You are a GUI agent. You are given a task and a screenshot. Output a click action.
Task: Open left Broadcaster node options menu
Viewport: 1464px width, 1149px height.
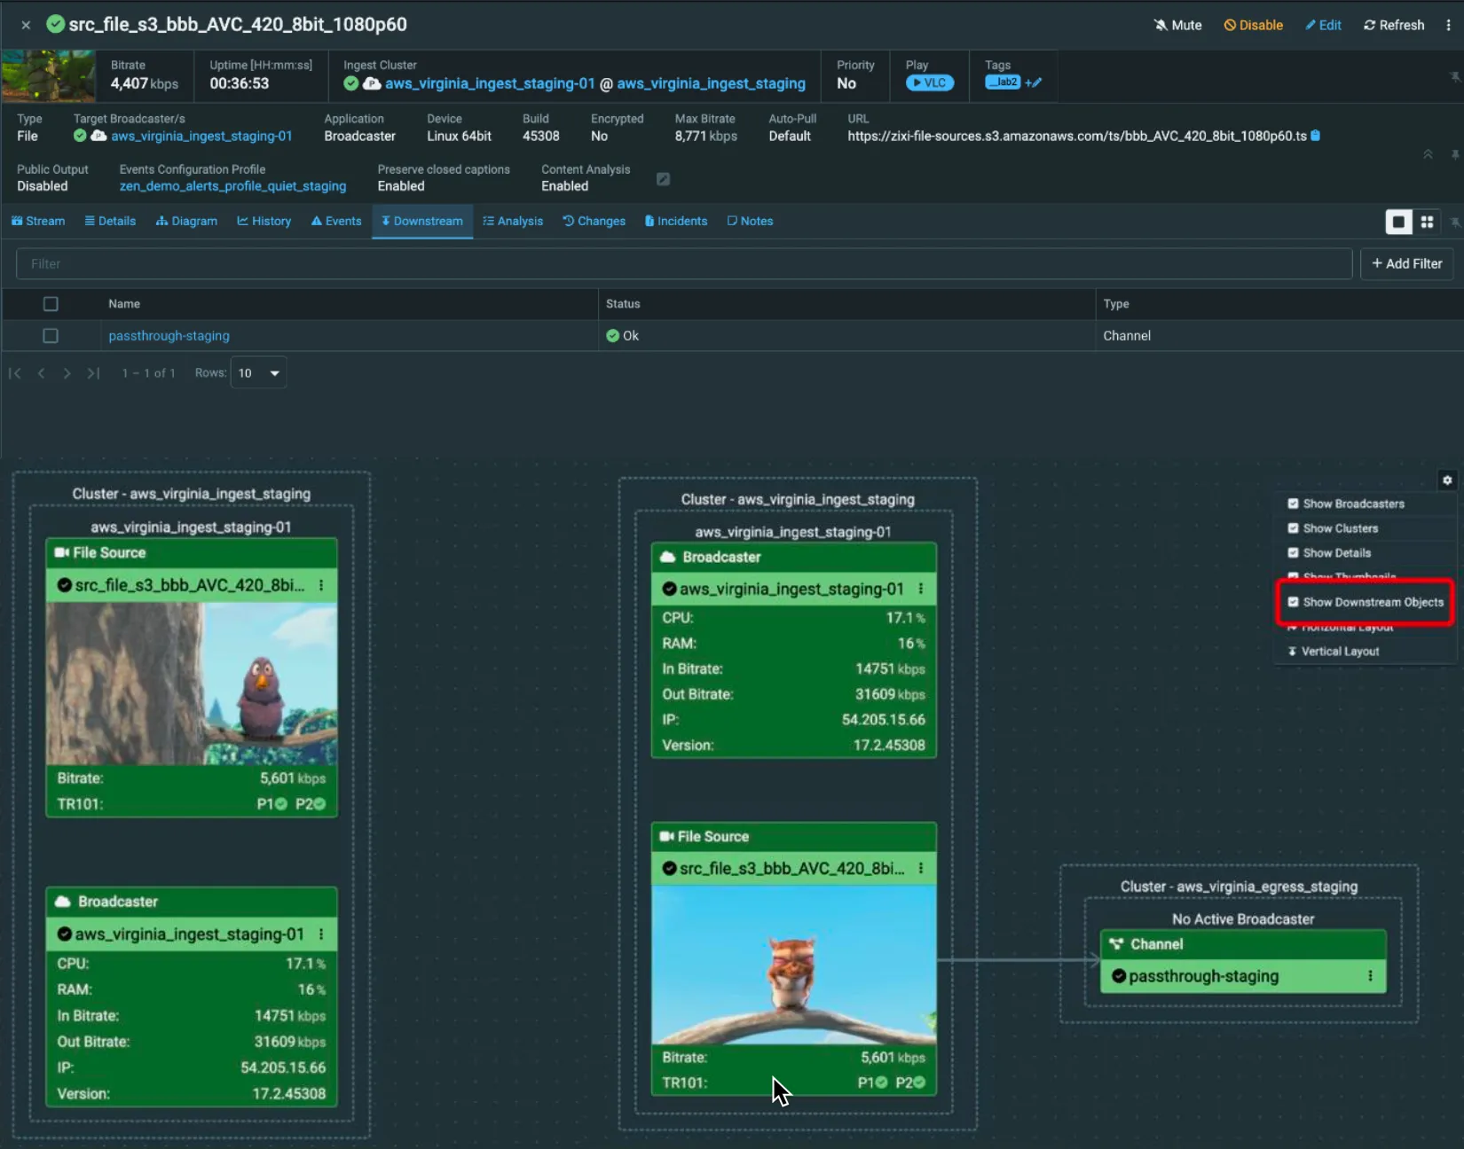click(x=321, y=934)
